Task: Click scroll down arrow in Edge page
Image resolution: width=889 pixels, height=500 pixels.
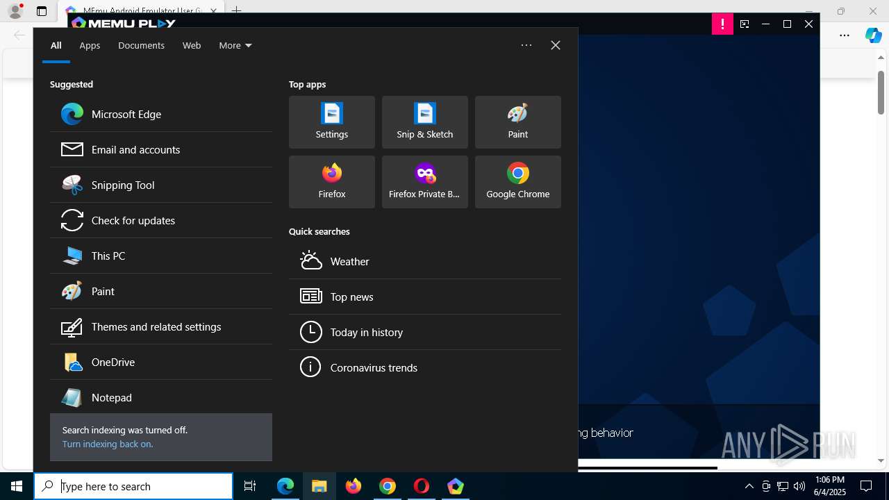Action: coord(881,460)
